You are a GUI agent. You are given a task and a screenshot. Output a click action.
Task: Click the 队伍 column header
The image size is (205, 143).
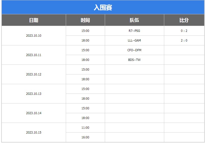pos(134,20)
